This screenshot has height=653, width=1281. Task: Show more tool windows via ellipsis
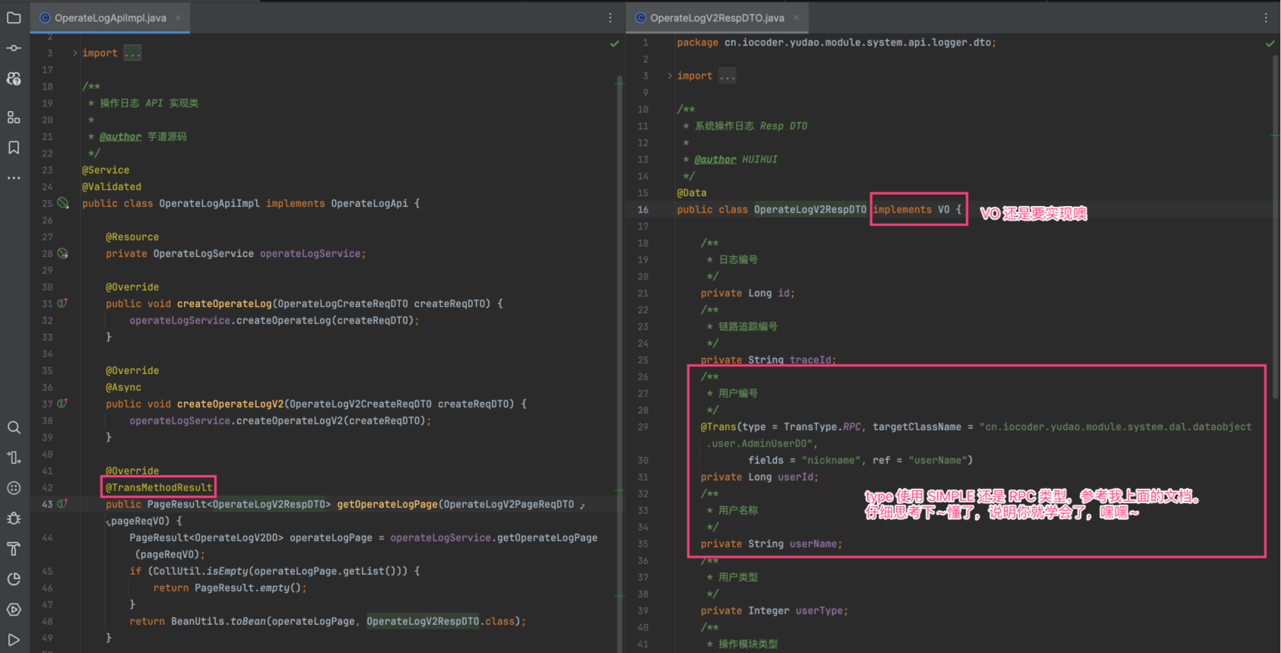point(14,178)
